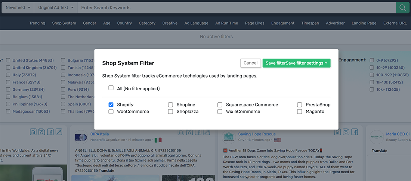Image resolution: width=411 pixels, height=181 pixels.
Task: Open Ad Run Time filter menu
Action: click(227, 23)
